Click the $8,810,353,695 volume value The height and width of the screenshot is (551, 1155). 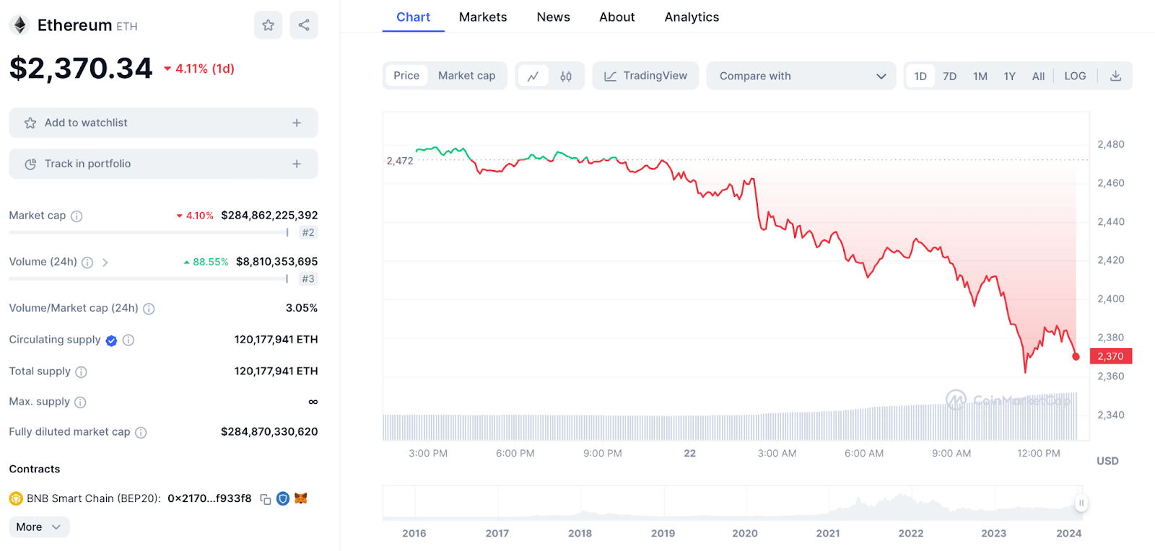point(277,262)
